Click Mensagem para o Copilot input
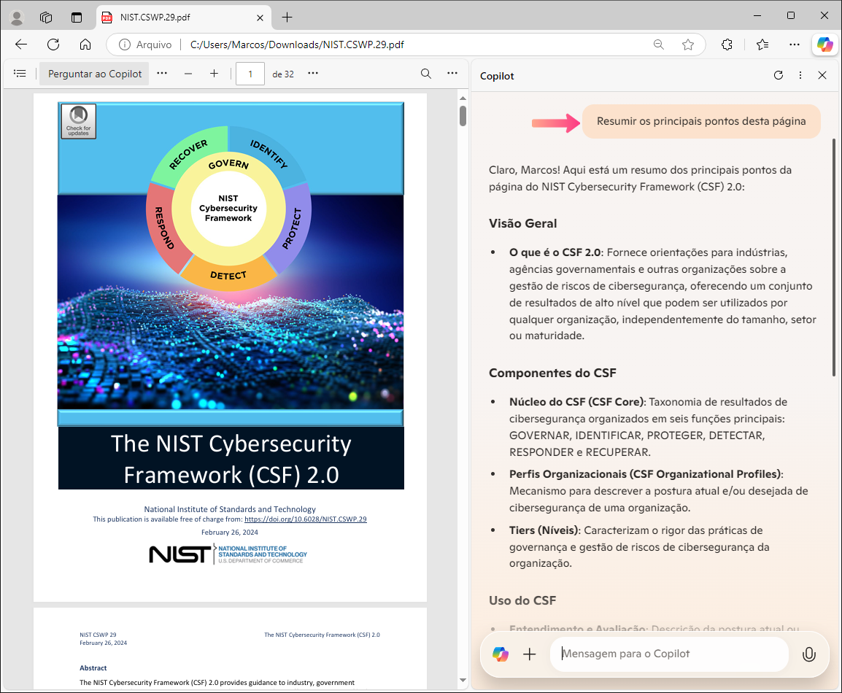Viewport: 842px width, 693px height. coord(669,654)
